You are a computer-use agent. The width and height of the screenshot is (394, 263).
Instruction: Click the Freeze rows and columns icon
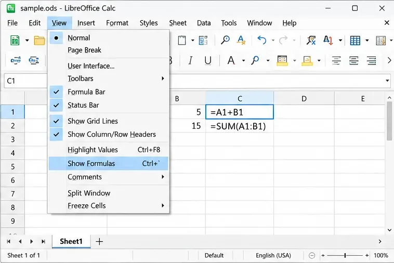pos(380,41)
